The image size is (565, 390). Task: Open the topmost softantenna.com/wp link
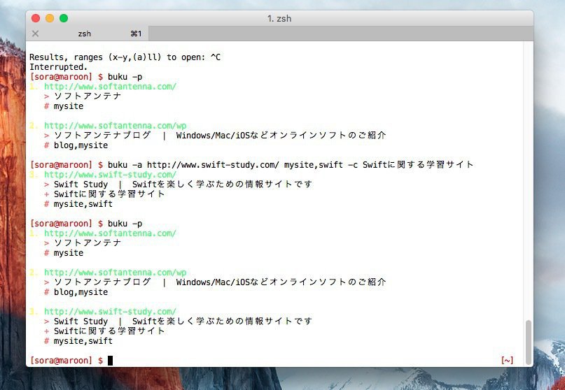(x=115, y=126)
